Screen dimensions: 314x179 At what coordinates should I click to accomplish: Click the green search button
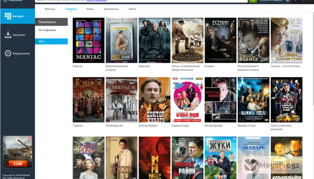(x=253, y=1)
